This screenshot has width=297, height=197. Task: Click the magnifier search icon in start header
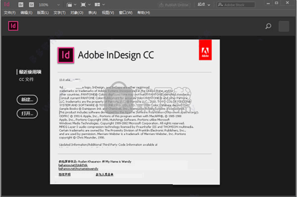[x=268, y=26]
